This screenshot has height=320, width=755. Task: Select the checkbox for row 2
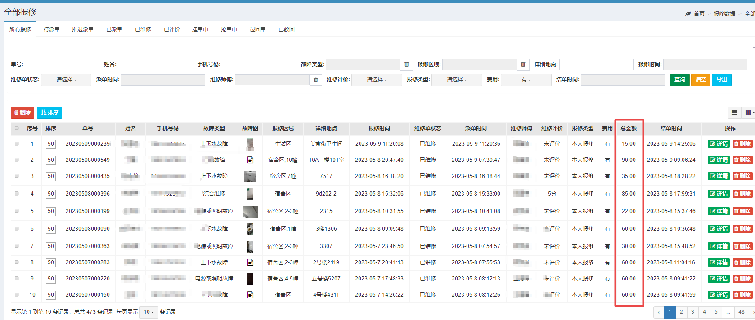[x=17, y=160]
